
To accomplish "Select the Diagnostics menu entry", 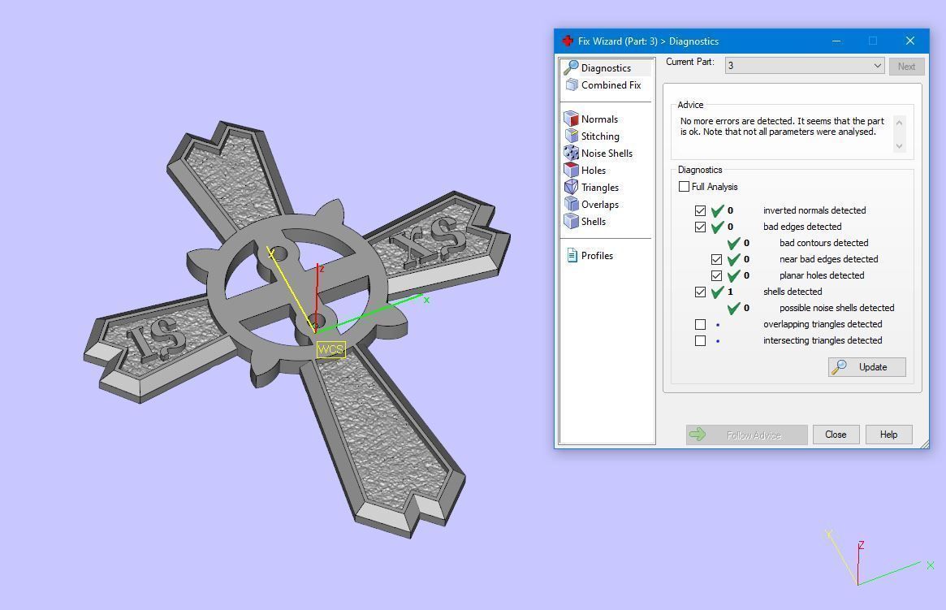I will pyautogui.click(x=606, y=68).
